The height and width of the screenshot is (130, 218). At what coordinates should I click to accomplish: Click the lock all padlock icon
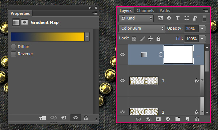tap(158, 39)
